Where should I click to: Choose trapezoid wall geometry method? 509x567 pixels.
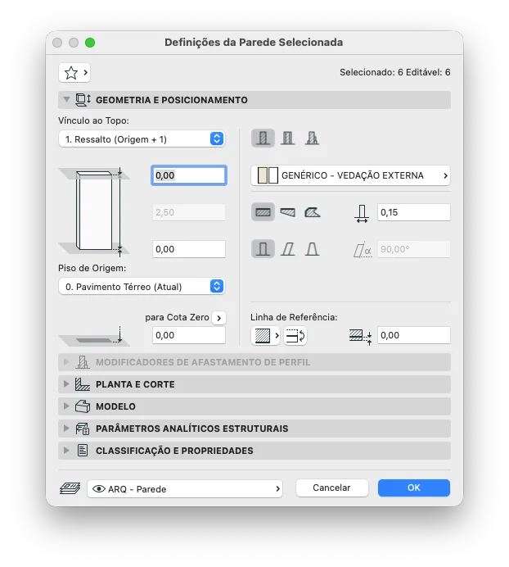pos(287,212)
